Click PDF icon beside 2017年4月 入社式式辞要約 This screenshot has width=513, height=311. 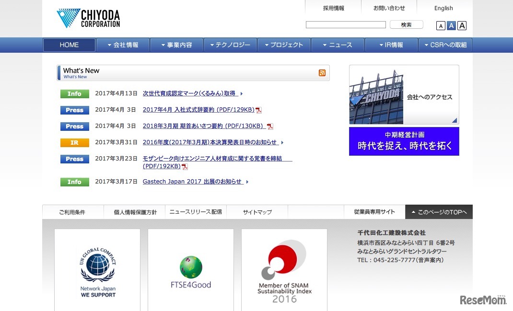258,110
